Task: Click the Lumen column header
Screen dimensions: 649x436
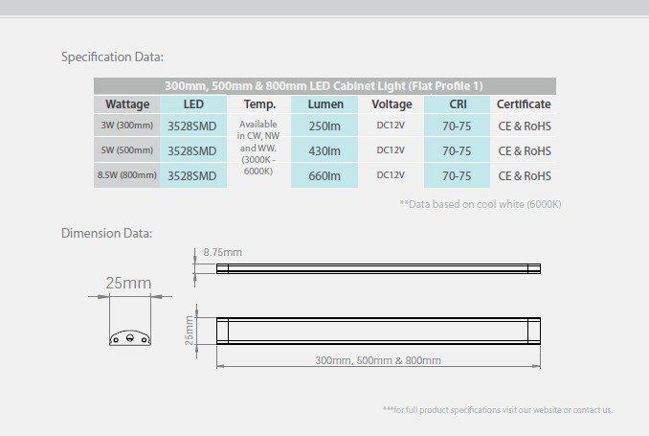Action: pyautogui.click(x=325, y=104)
